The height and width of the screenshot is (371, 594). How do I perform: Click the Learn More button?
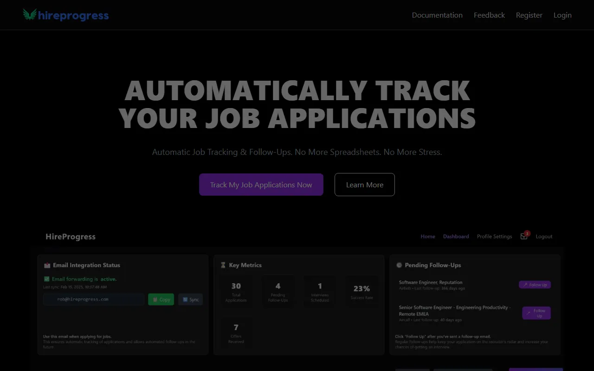364,185
